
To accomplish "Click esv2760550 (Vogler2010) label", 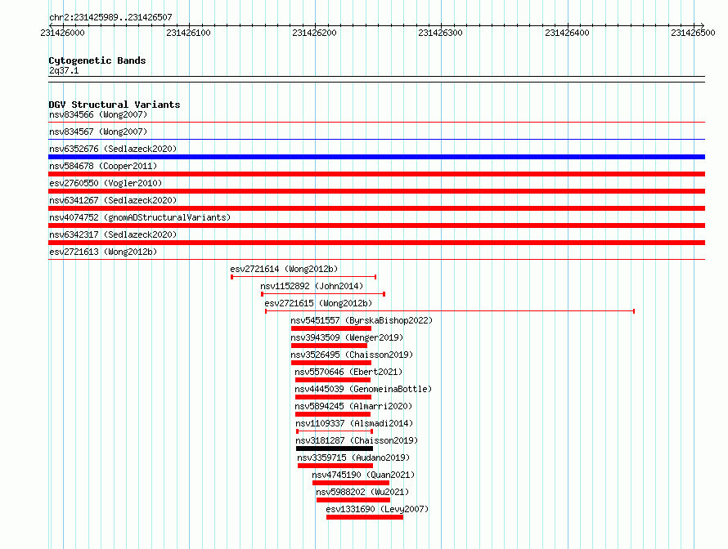I will click(x=106, y=183).
